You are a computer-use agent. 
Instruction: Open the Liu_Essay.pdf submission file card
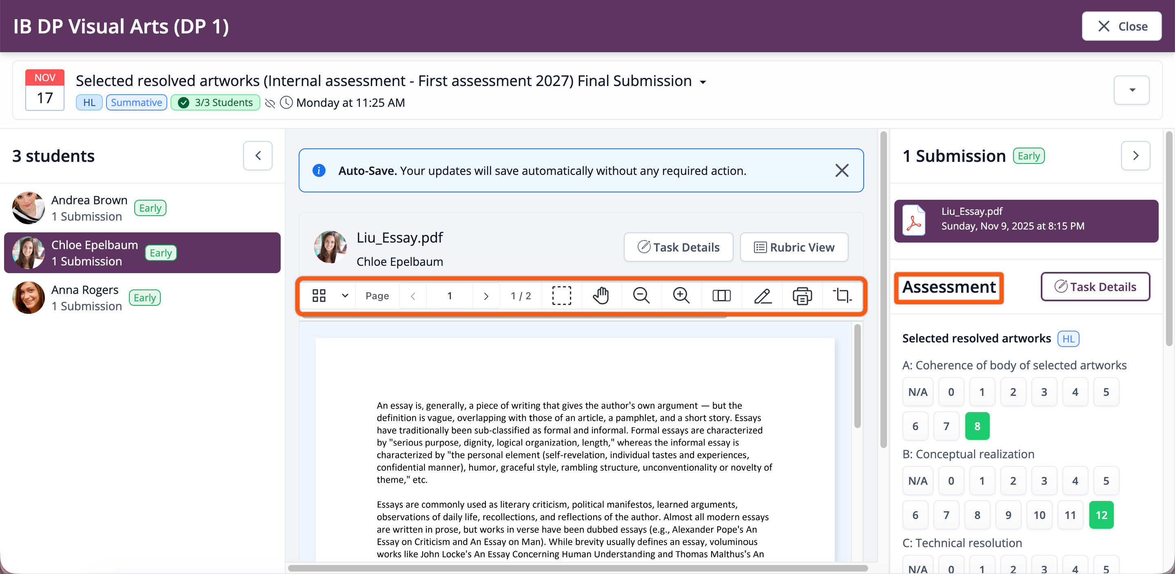[x=1026, y=221]
